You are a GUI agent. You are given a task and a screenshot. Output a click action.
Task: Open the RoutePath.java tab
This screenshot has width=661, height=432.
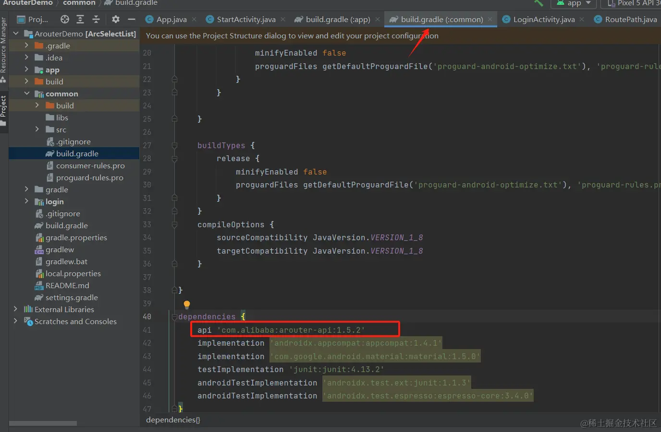625,19
